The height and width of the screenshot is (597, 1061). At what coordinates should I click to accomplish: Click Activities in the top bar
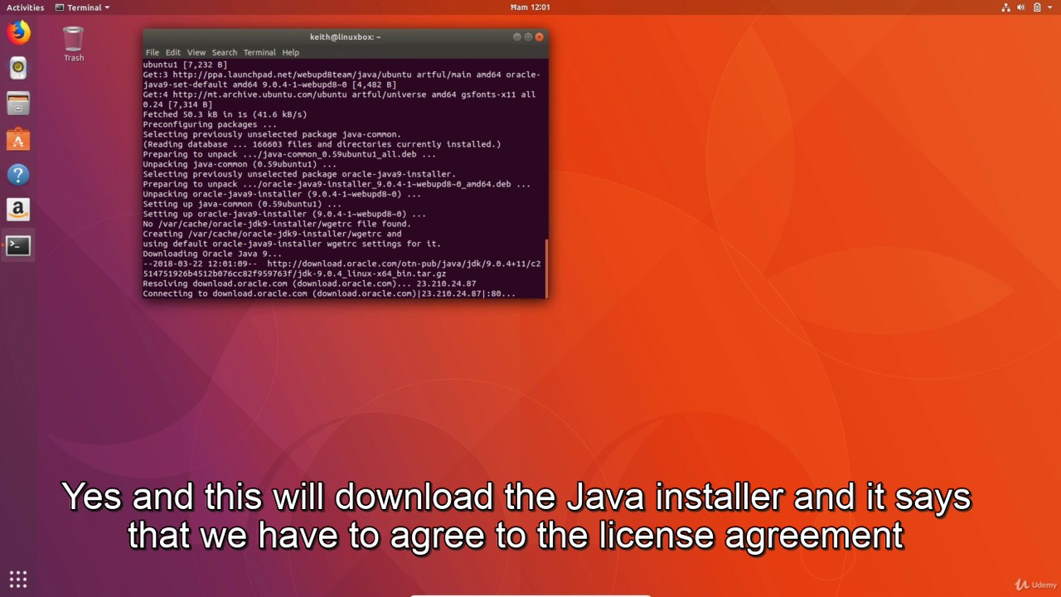(25, 7)
